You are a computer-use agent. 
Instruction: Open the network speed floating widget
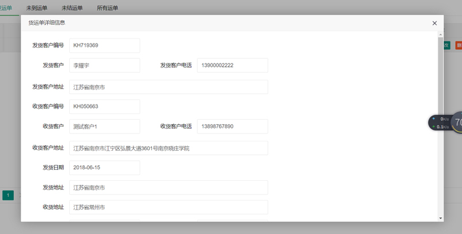(x=445, y=122)
